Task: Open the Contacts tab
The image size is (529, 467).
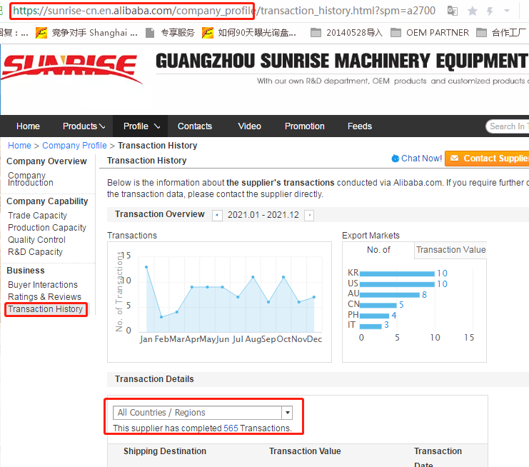Action: coord(195,126)
